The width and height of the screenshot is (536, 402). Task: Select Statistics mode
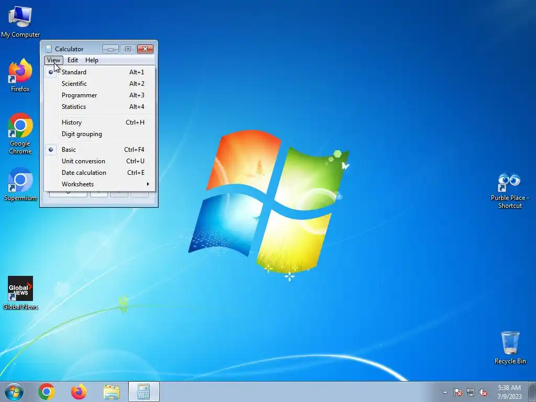[x=99, y=107]
